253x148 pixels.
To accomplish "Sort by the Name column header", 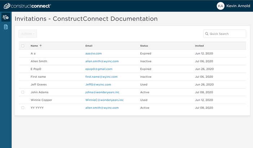I will coord(34,46).
